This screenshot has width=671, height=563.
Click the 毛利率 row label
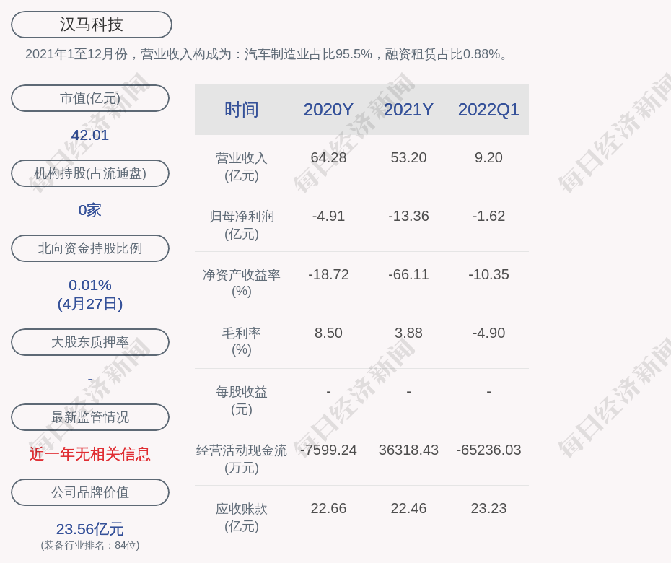coord(242,341)
